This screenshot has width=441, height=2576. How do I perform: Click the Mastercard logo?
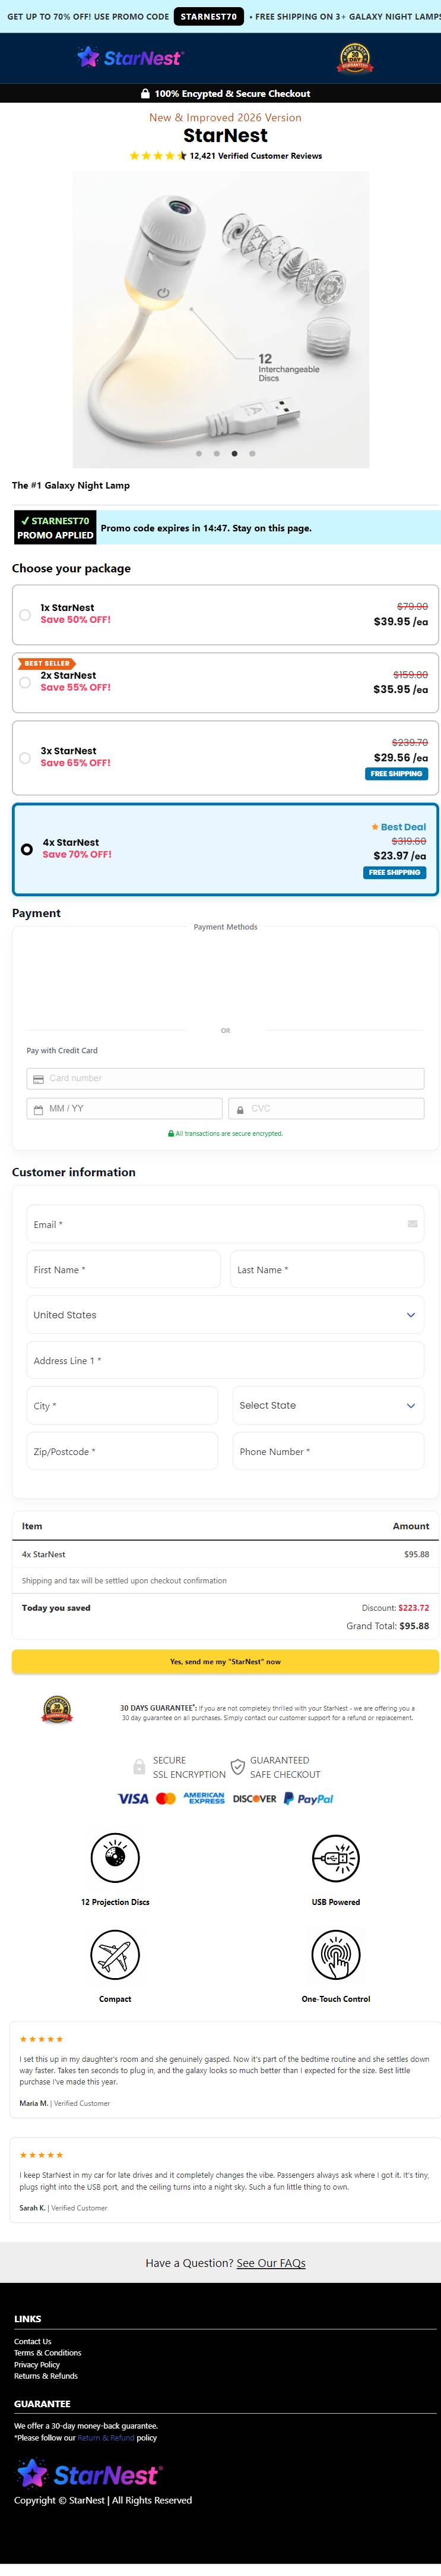tap(166, 1799)
